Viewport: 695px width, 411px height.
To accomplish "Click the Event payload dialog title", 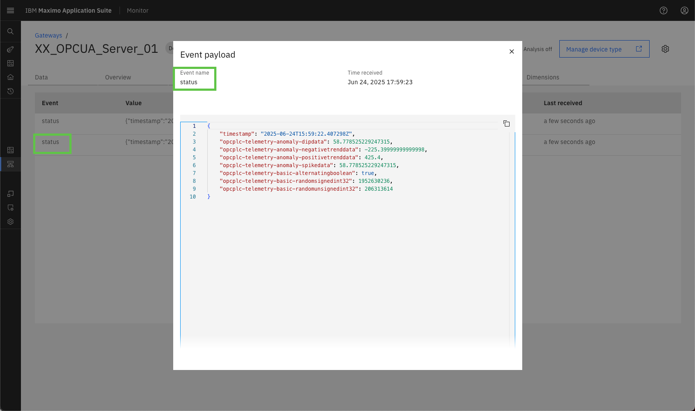I will point(208,55).
